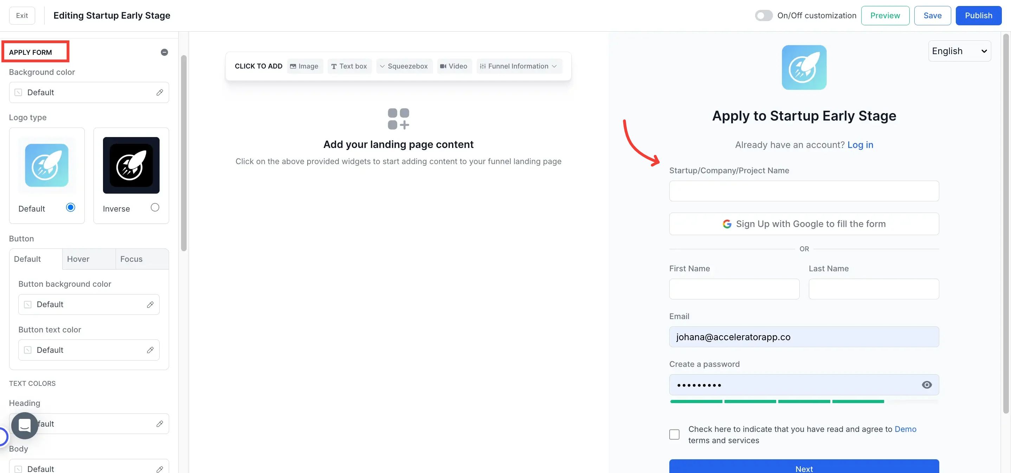Screen dimensions: 1011x473
Task: Edit Button background color with pencil
Action: point(150,305)
